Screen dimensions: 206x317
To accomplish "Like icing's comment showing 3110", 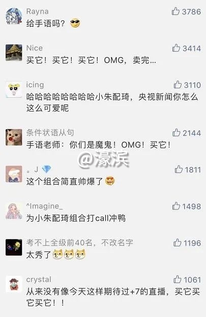I will [x=178, y=85].
